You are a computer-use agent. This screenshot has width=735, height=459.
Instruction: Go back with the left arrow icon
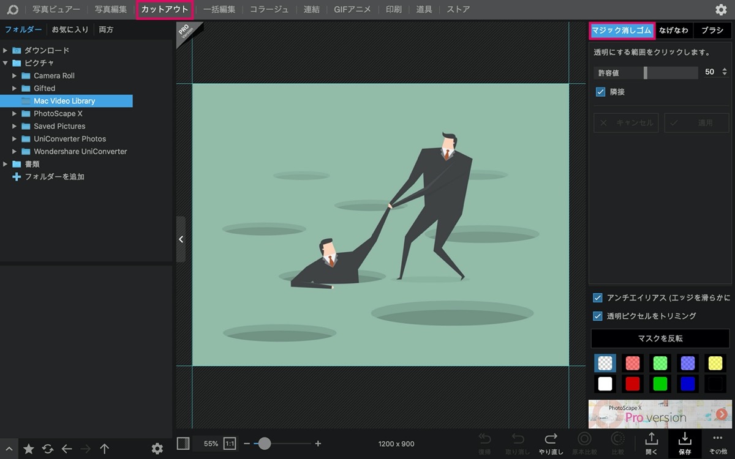coord(67,449)
